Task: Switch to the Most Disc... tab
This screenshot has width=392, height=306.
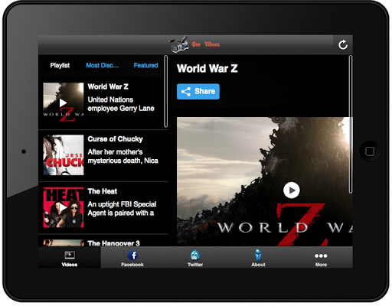Action: coord(102,66)
